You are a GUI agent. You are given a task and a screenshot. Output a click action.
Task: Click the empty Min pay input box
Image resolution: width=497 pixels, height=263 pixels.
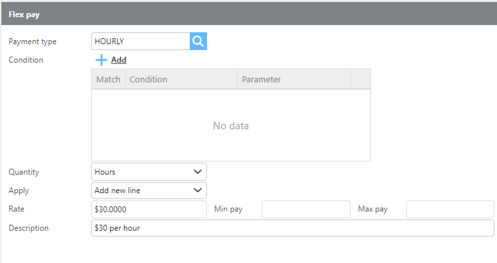[306, 209]
